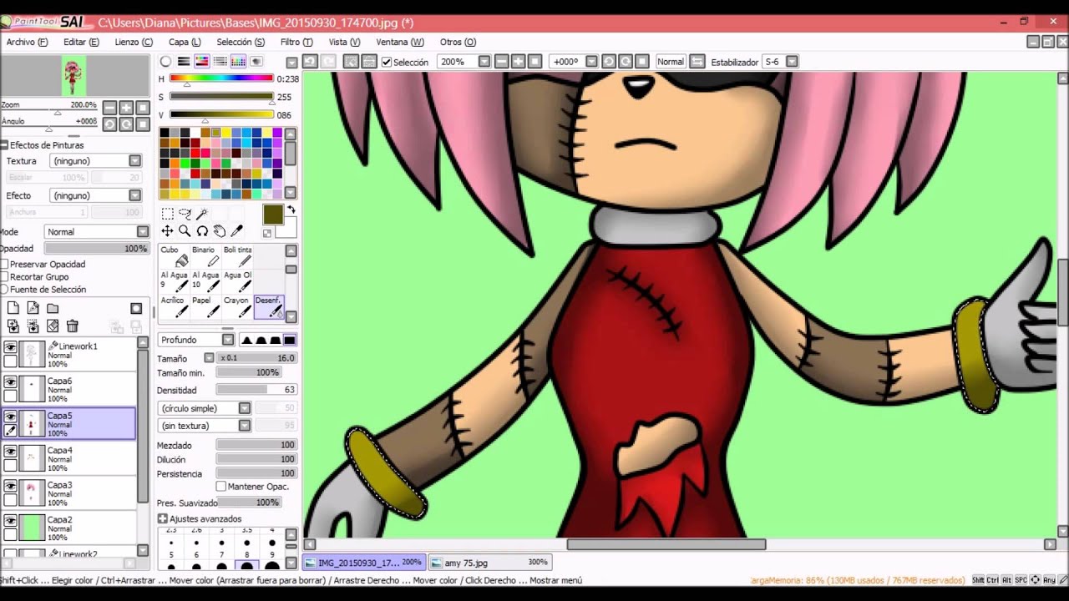This screenshot has width=1069, height=601.
Task: Click the navigator thumbnail preview
Action: point(73,76)
